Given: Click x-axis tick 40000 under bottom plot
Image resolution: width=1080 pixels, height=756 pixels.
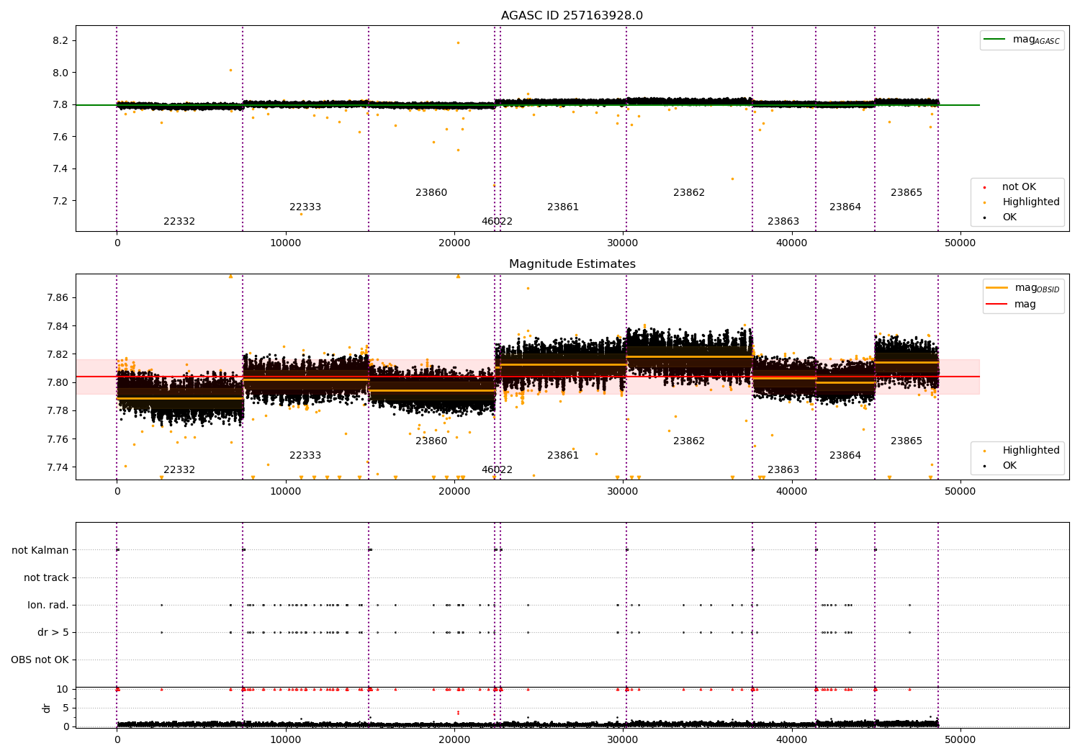Looking at the screenshot, I should [792, 739].
